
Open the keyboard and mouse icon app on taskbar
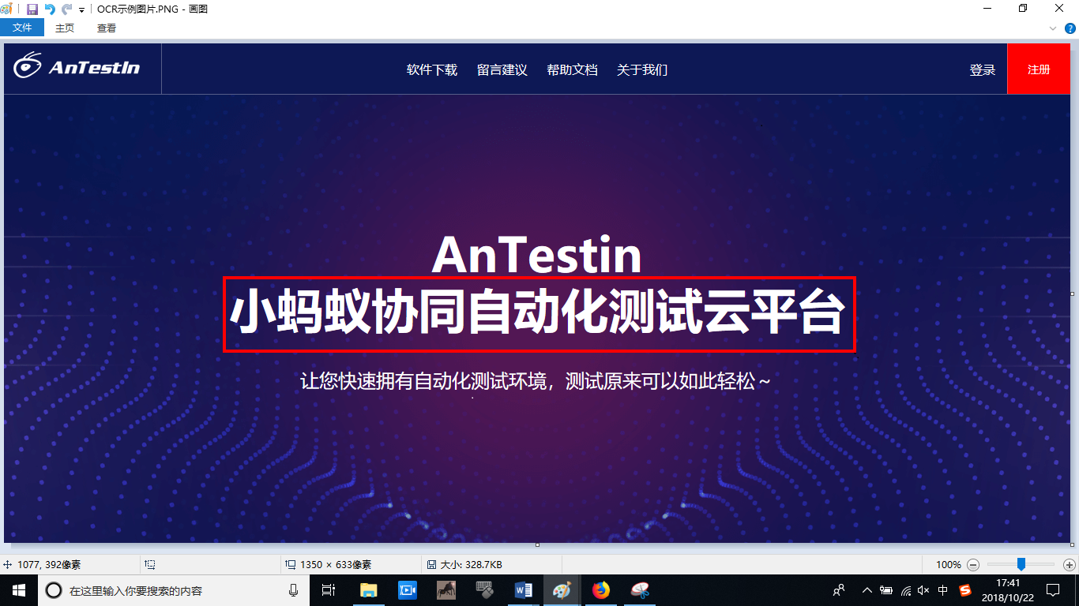pos(484,590)
